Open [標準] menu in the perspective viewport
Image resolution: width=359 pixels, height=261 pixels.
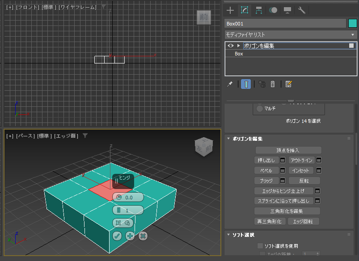44,136
